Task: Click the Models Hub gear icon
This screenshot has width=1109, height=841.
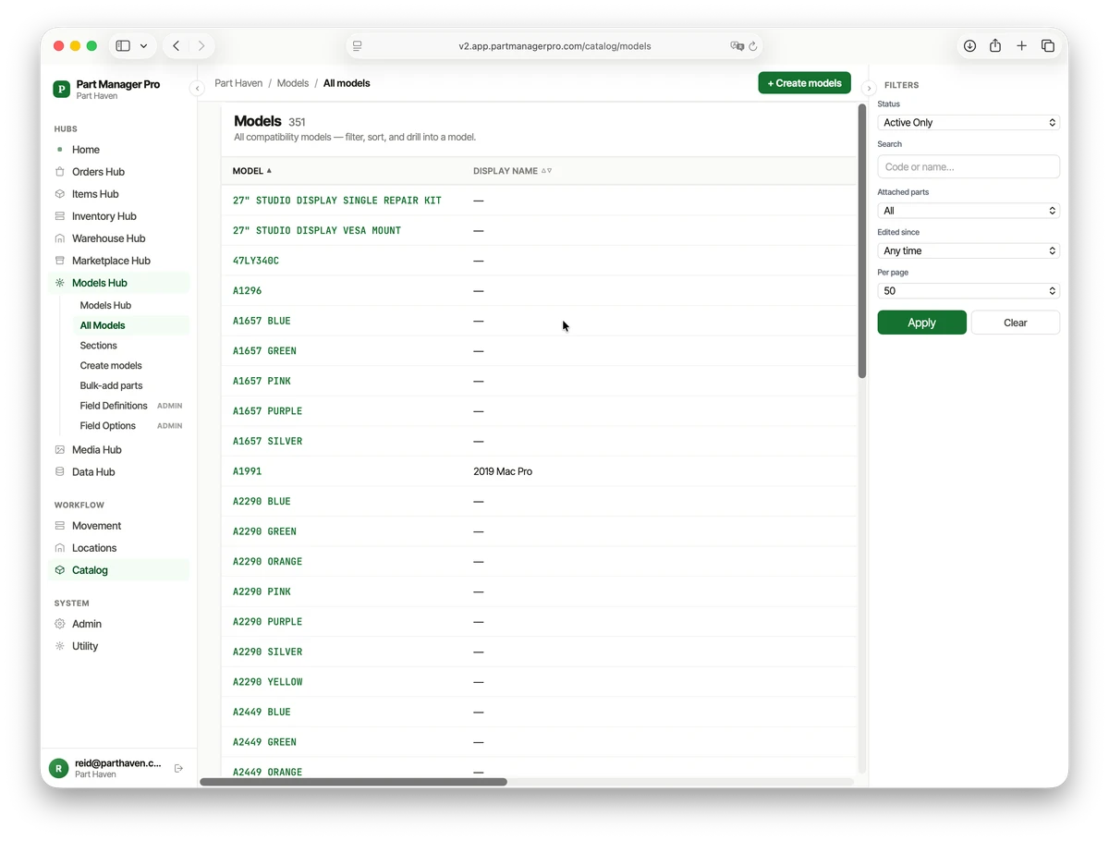Action: pyautogui.click(x=60, y=283)
